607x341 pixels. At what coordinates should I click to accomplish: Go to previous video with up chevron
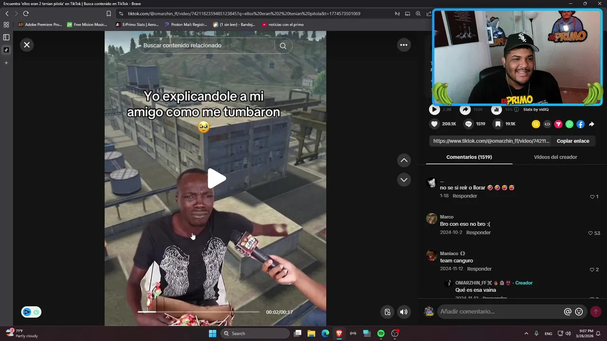pos(404,161)
